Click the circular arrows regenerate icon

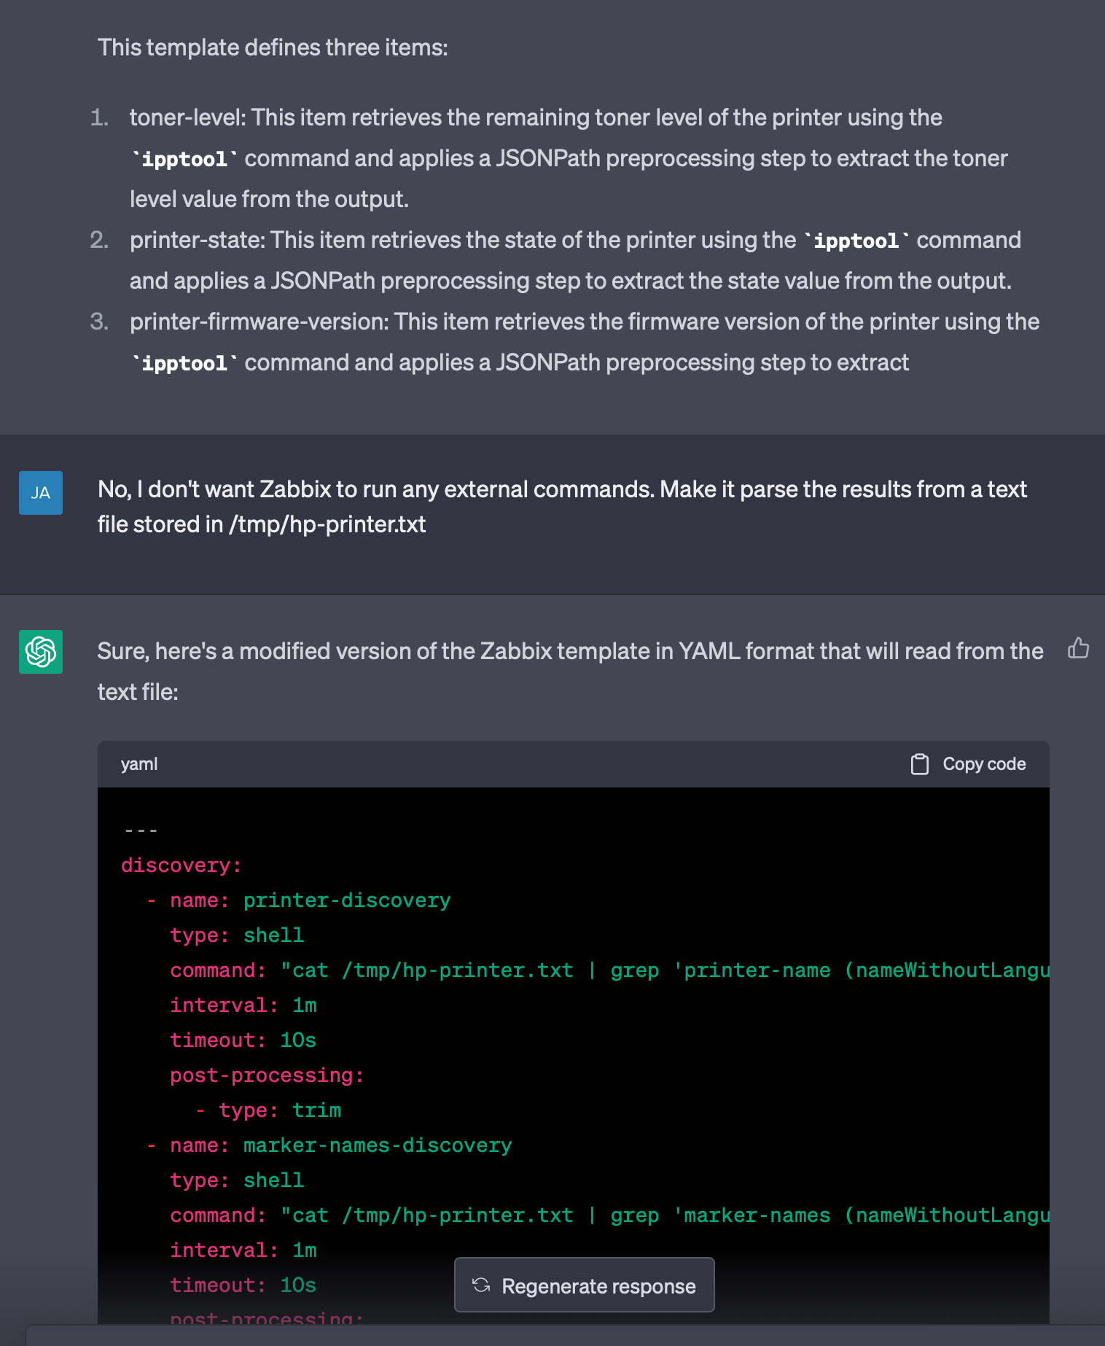click(481, 1285)
